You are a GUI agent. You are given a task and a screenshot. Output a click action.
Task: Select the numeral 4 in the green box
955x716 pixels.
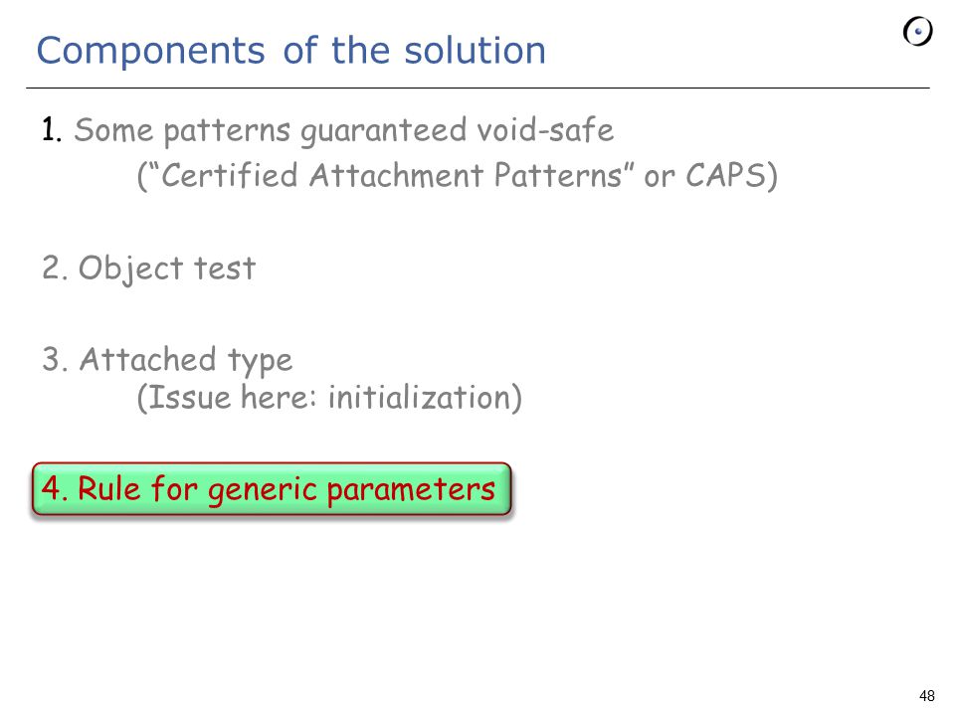(51, 488)
